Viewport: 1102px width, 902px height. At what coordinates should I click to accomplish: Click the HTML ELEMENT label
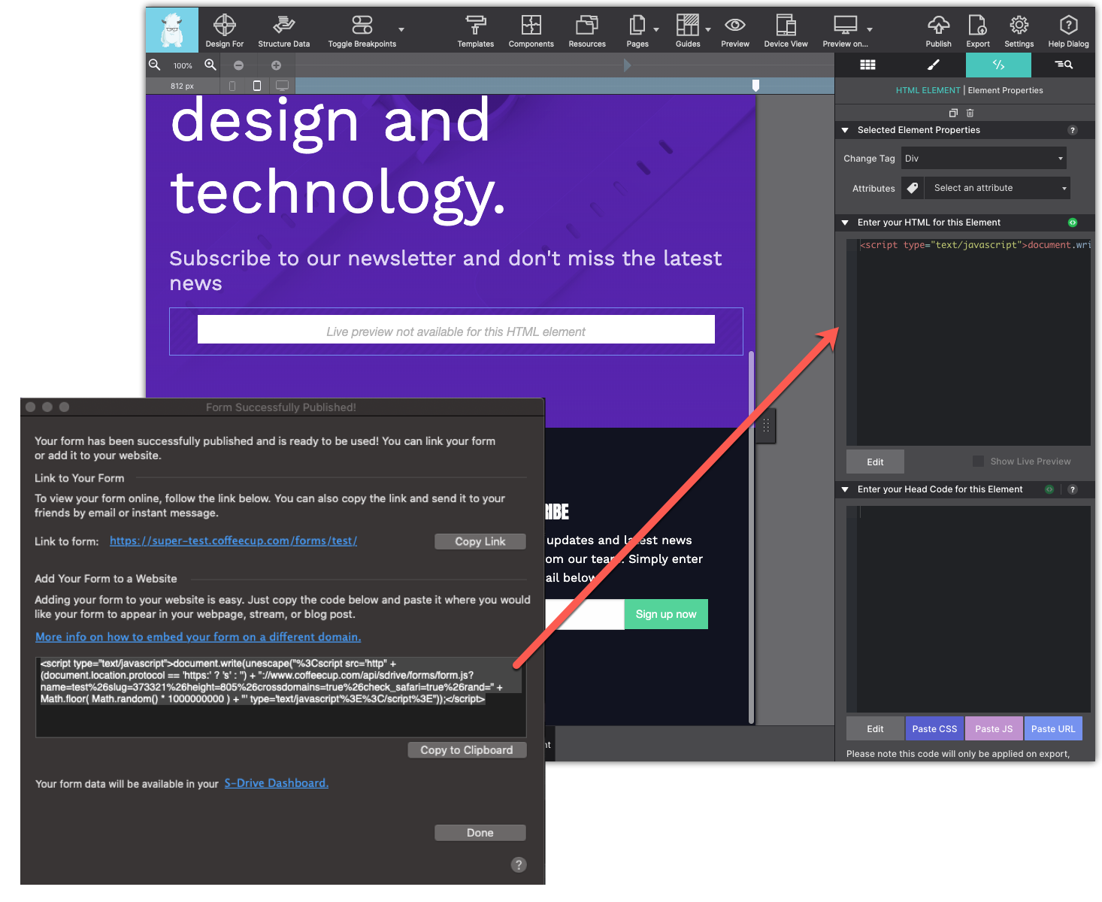pyautogui.click(x=928, y=90)
